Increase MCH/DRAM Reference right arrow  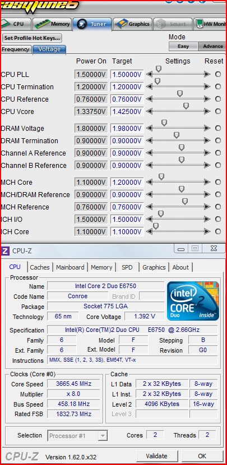[x=207, y=194]
